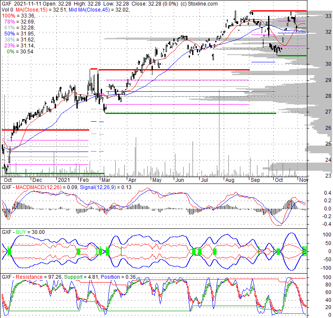Image resolution: width=333 pixels, height=318 pixels.
Task: Click price axis label '27'
Action: (328, 112)
